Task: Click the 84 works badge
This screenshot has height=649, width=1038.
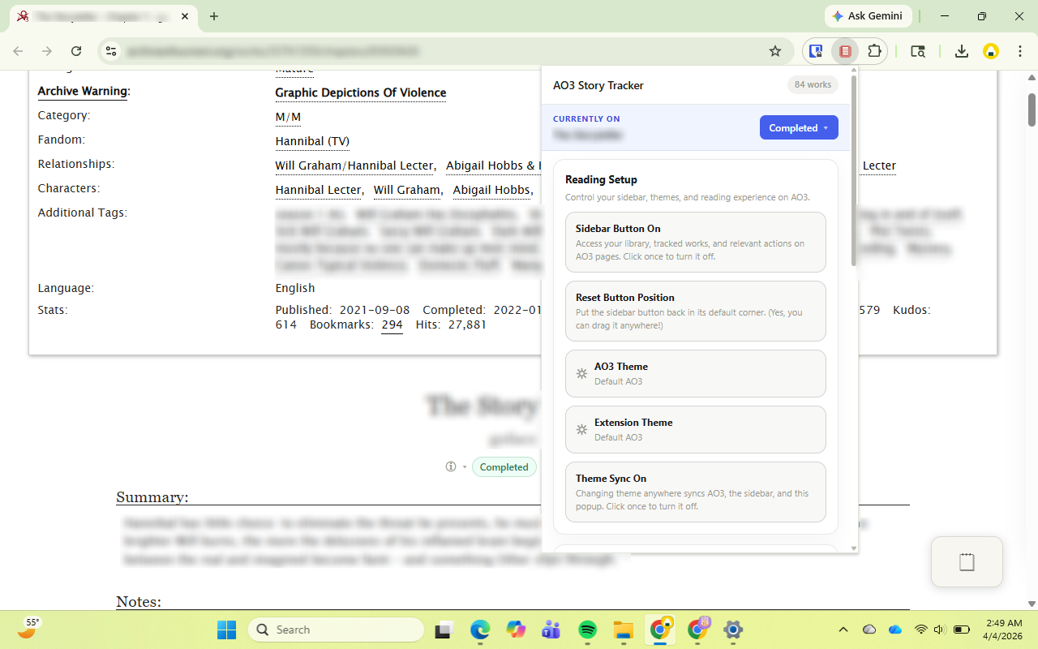Action: coord(813,84)
